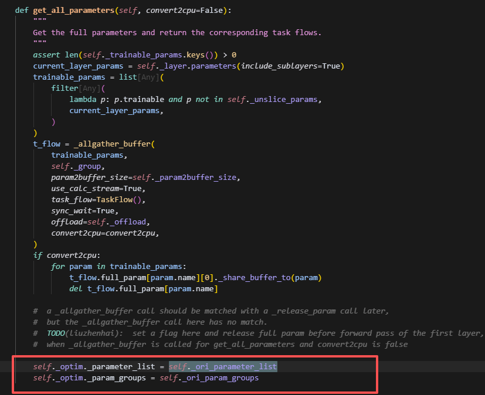Click the assert keyword
This screenshot has height=395, width=485.
click(46, 55)
